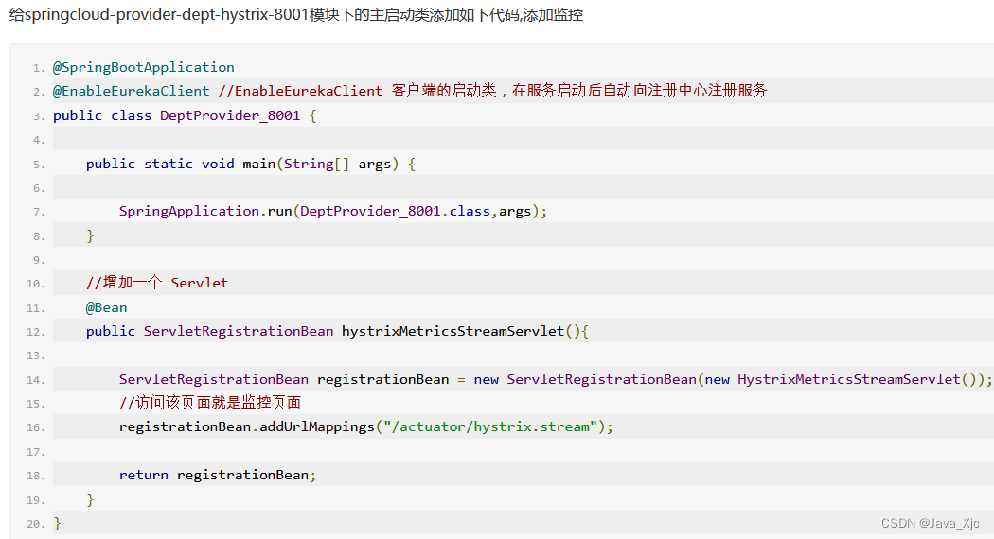Click line number 20 in the gutter
Screen dimensions: 994x539
tap(36, 525)
